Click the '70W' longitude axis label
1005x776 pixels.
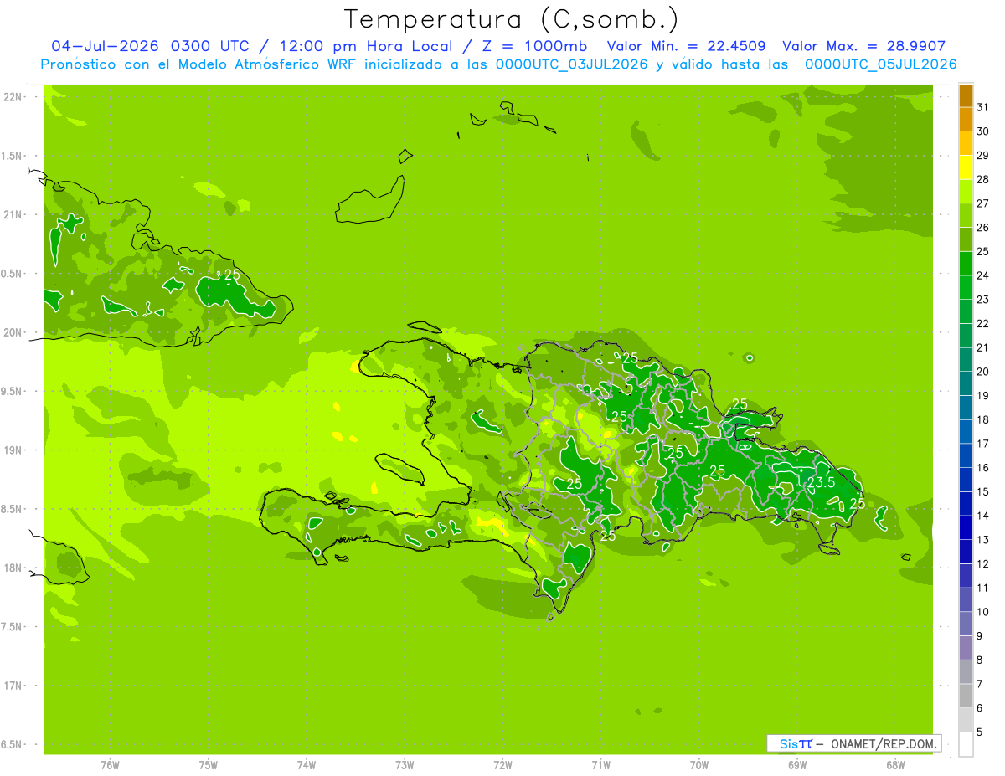699,765
